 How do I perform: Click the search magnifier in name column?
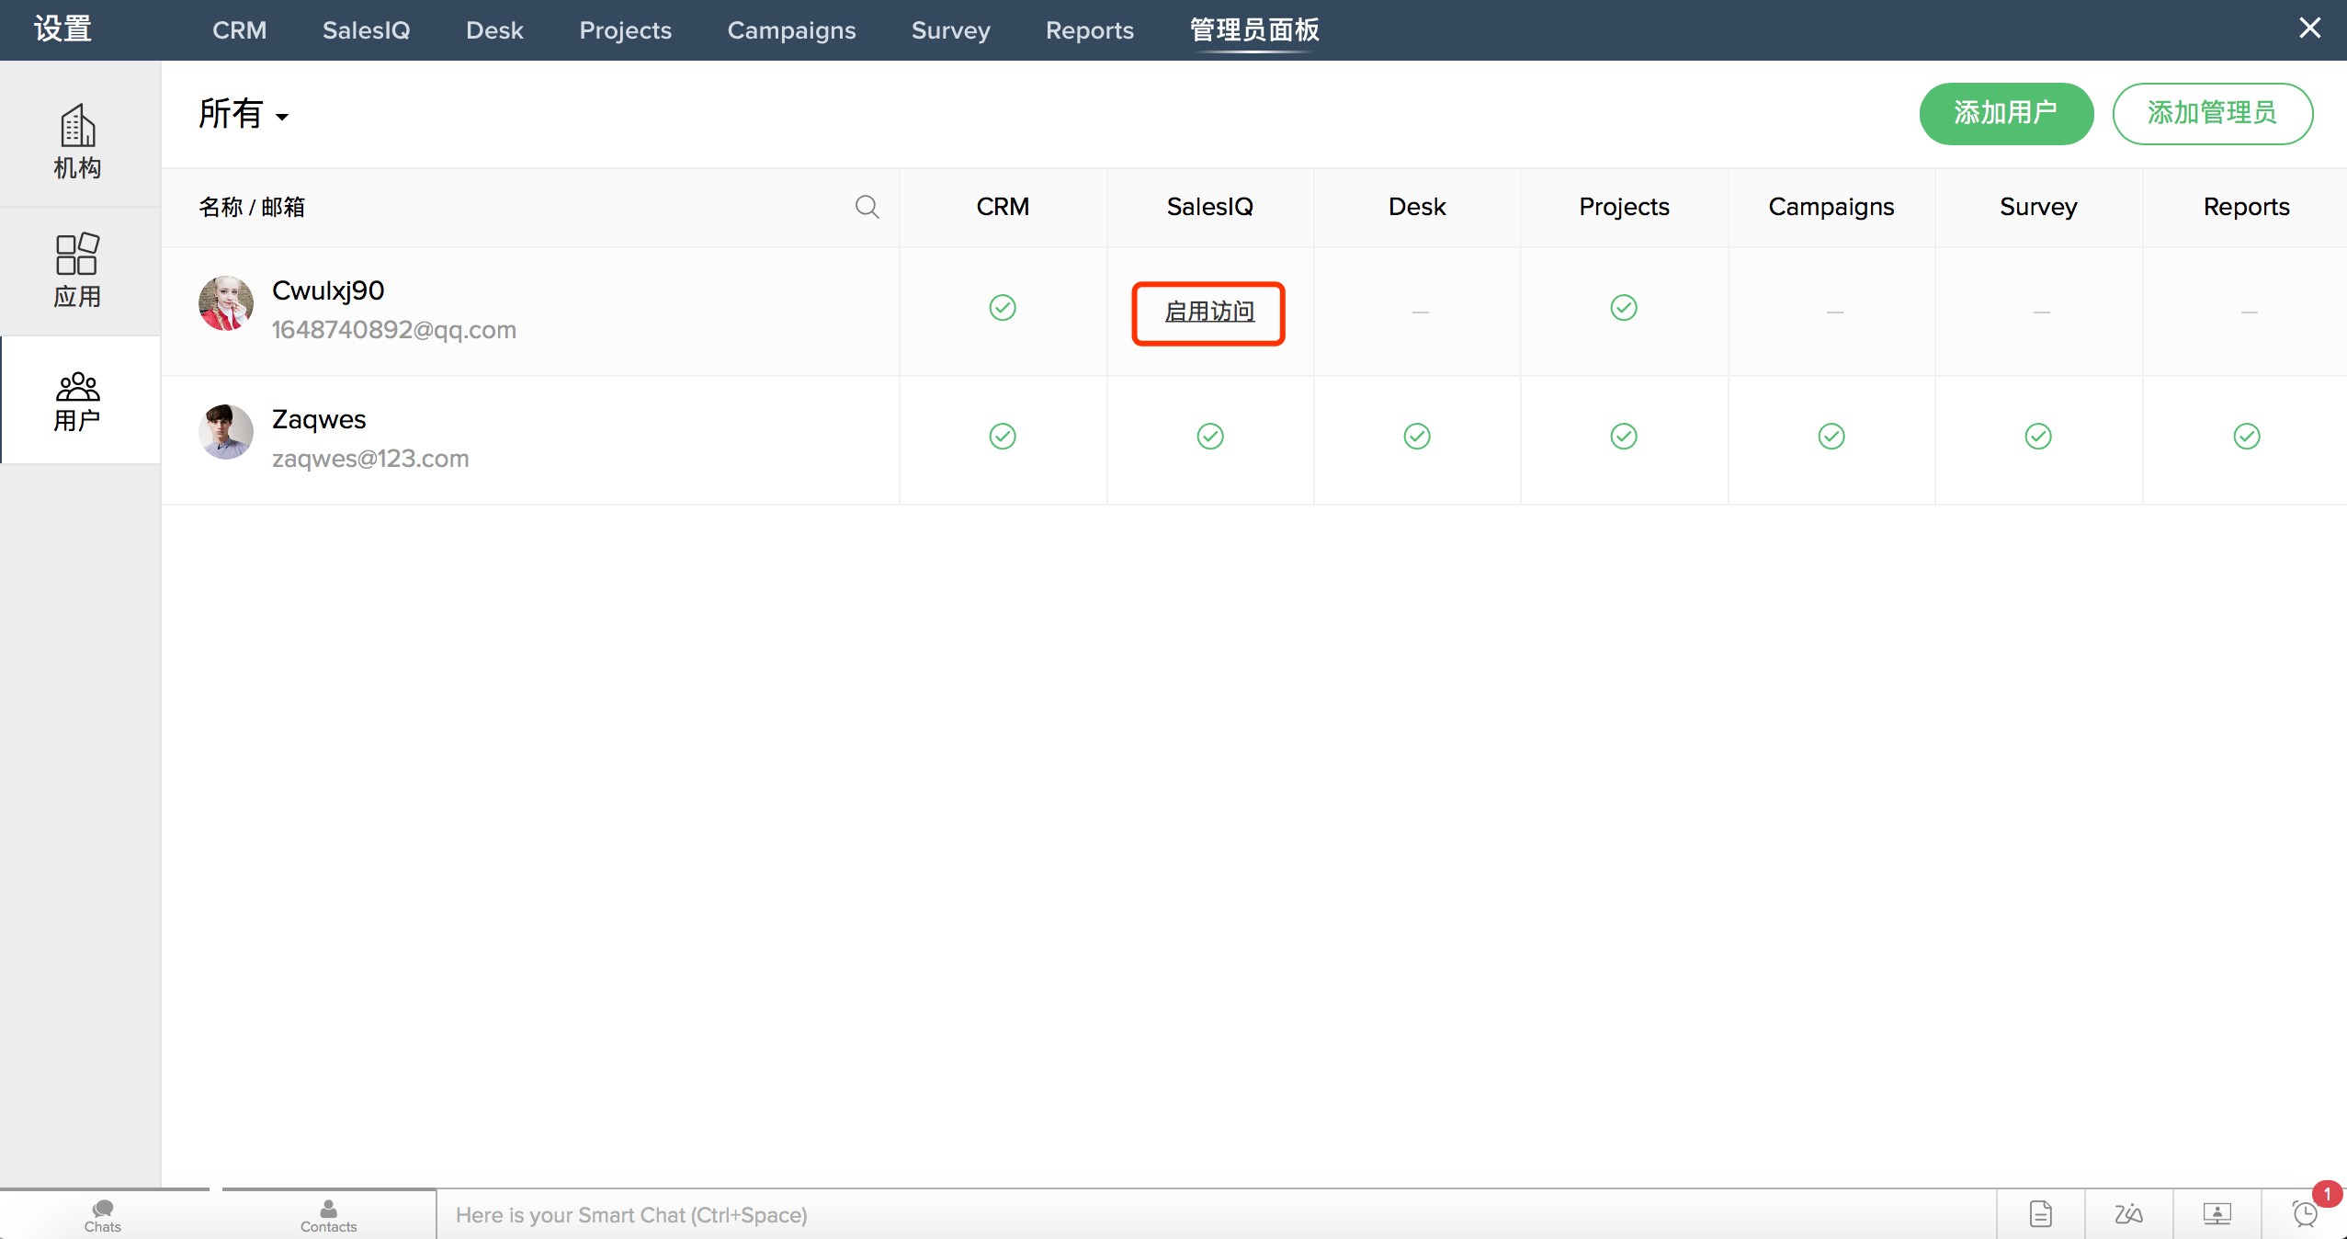(867, 207)
